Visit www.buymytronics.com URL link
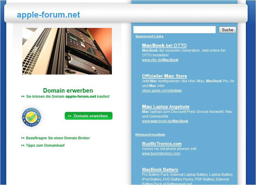 (x=161, y=154)
